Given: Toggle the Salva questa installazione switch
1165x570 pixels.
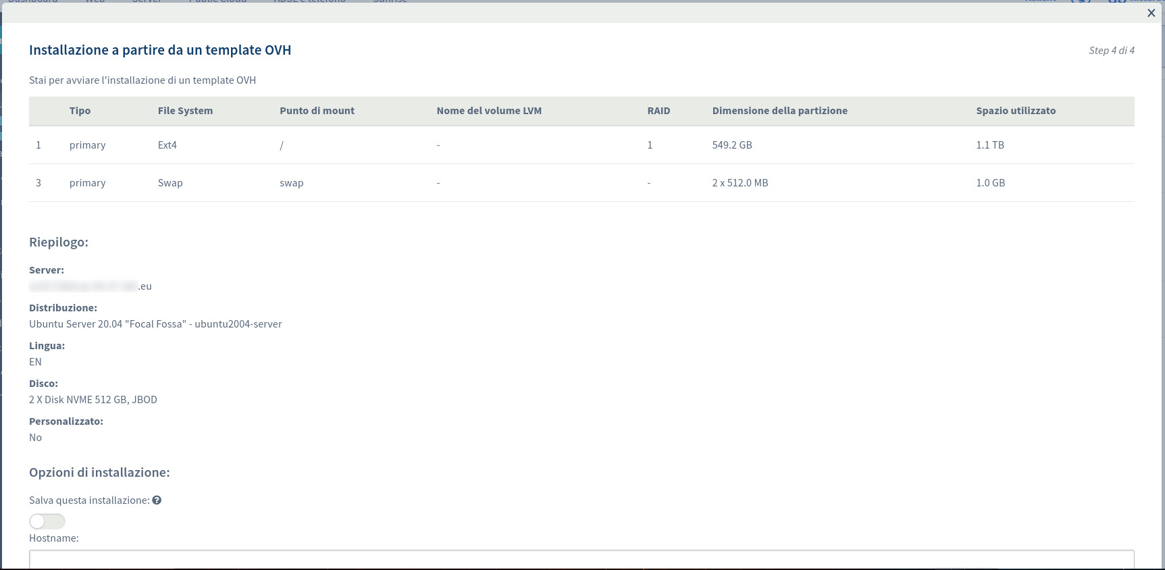Looking at the screenshot, I should pos(47,521).
